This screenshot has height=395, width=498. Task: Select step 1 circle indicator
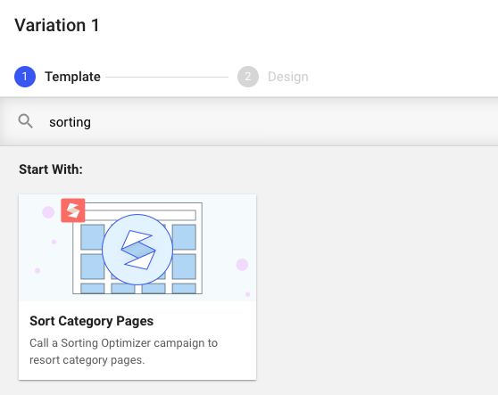(25, 77)
